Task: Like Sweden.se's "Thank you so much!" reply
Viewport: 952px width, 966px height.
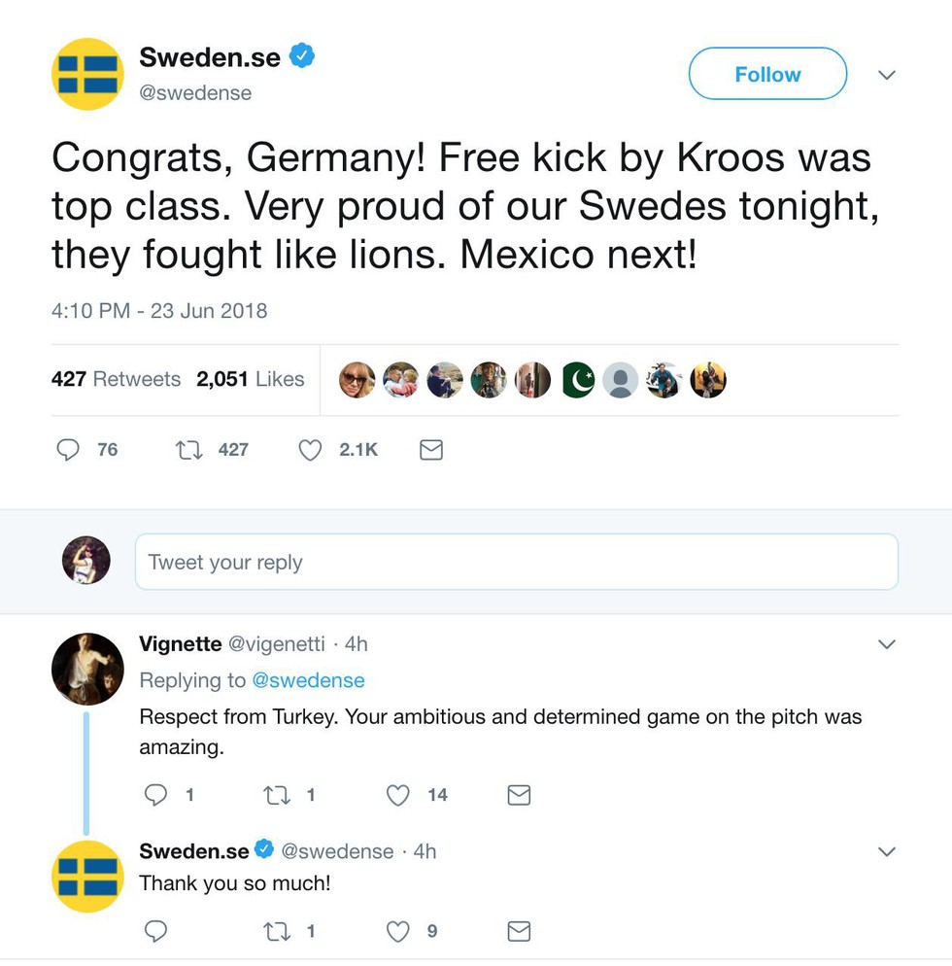Action: [x=397, y=931]
